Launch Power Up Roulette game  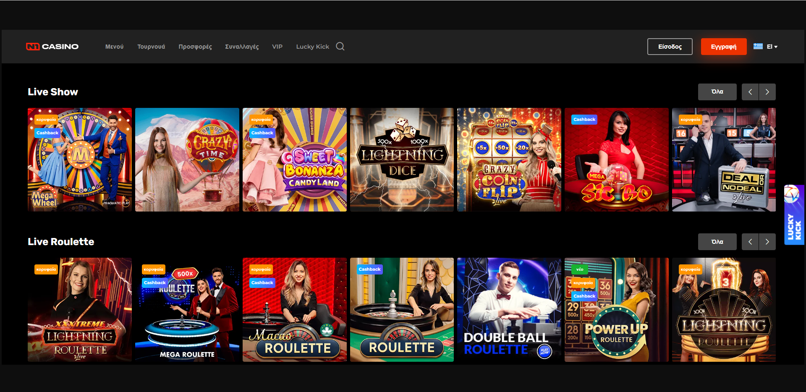coord(617,310)
